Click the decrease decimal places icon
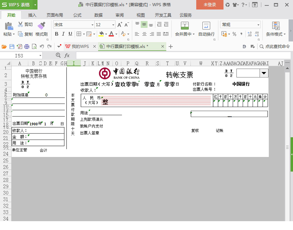Screen dimensions: 293x230 [x=257, y=34]
